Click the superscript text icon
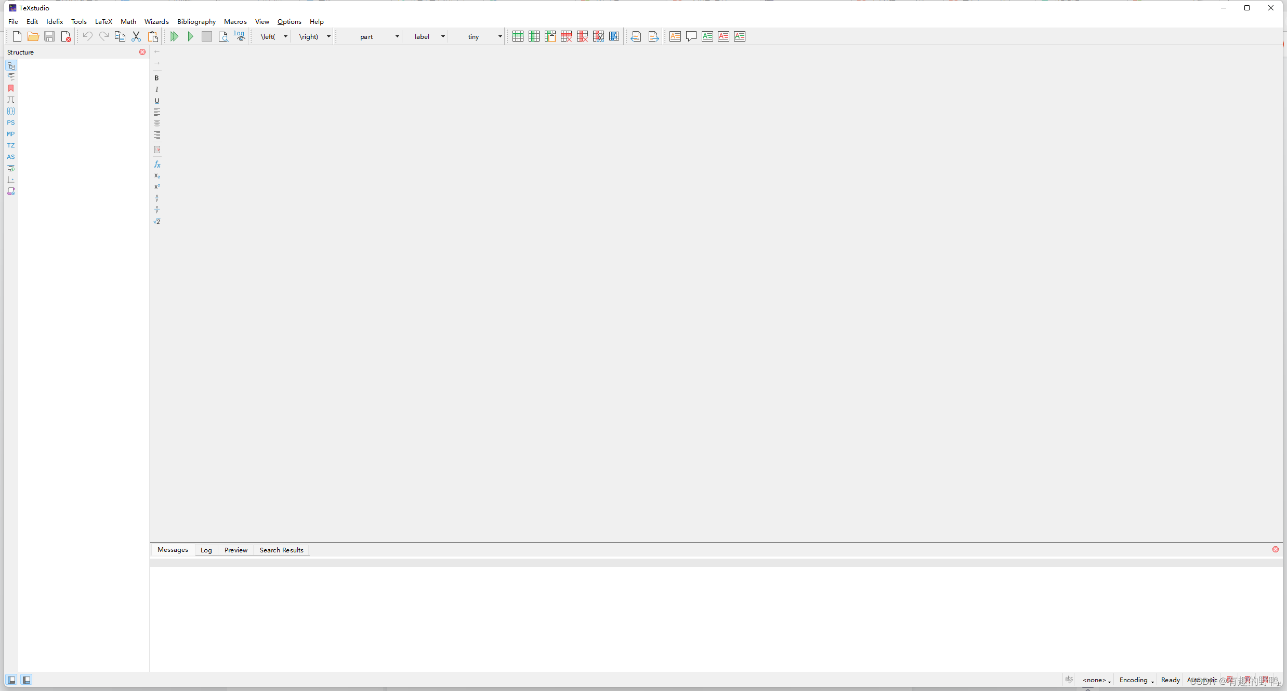 pyautogui.click(x=157, y=186)
